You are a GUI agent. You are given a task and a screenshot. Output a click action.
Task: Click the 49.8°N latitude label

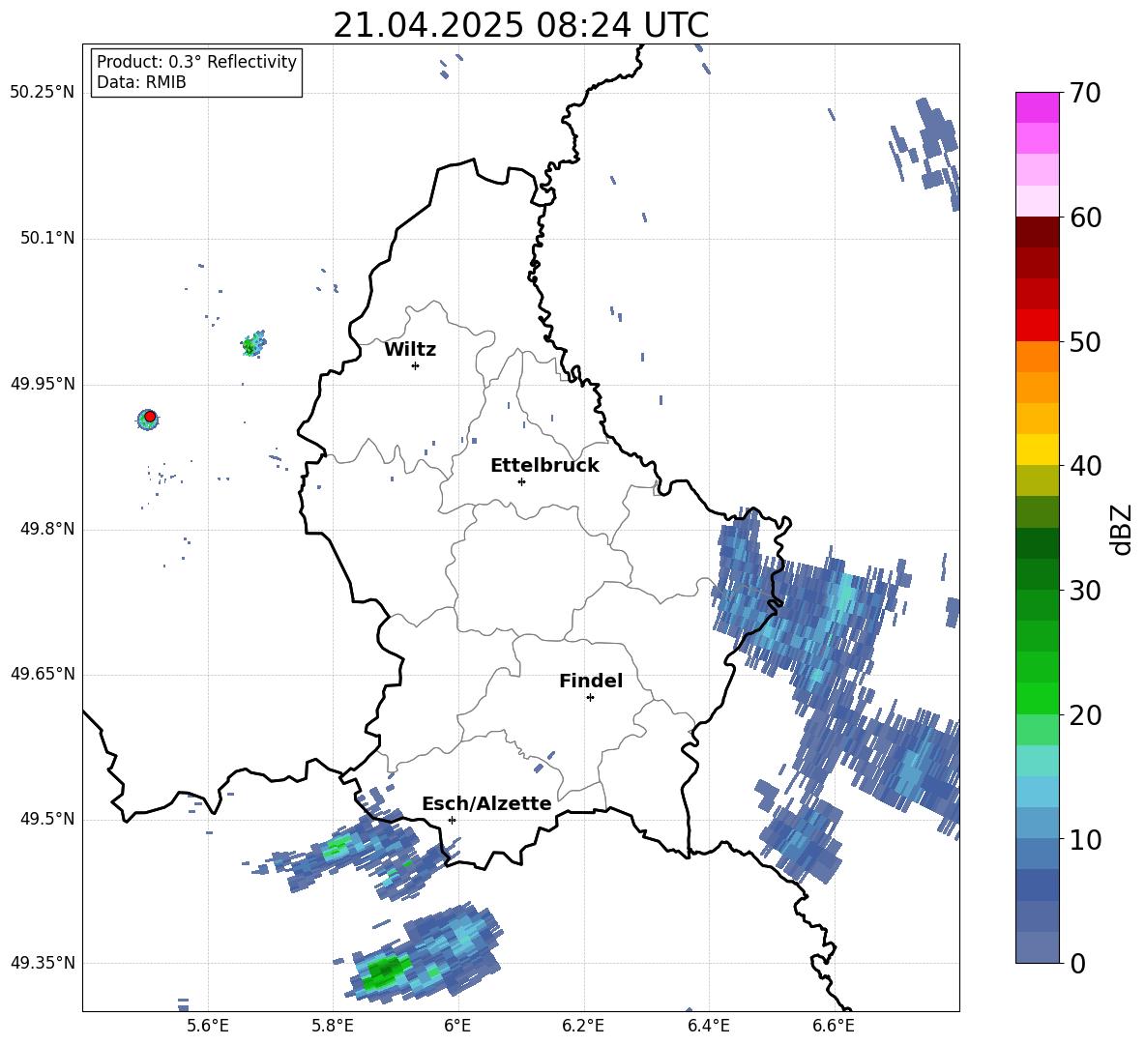pyautogui.click(x=47, y=529)
